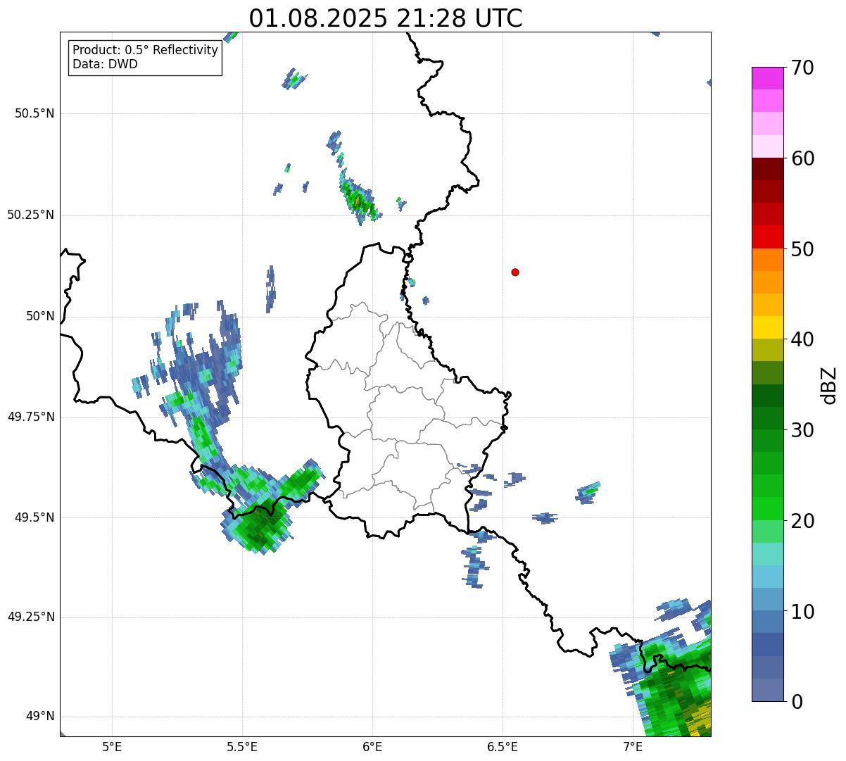Click the colorbar tick label "20"

(x=802, y=521)
